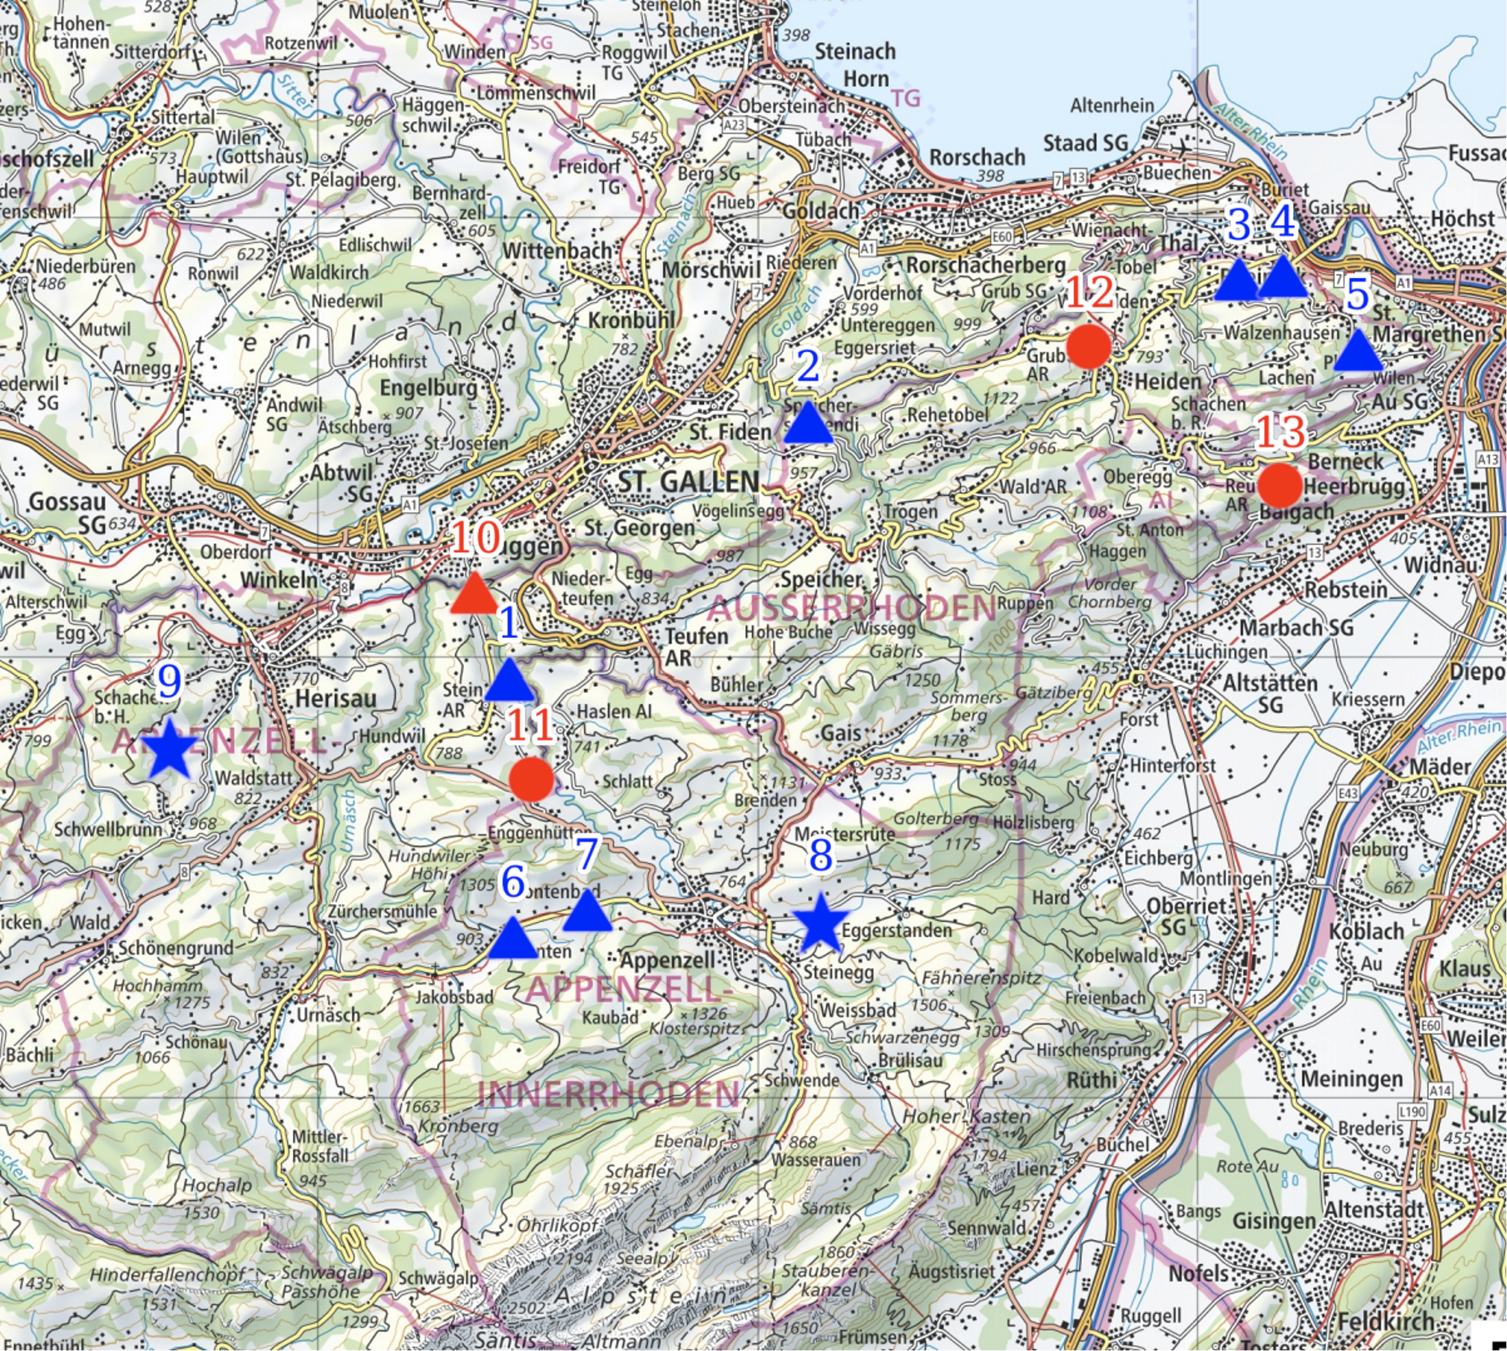Select blue star marker 8 near Eggerstanden
The width and height of the screenshot is (1507, 1351).
[821, 923]
